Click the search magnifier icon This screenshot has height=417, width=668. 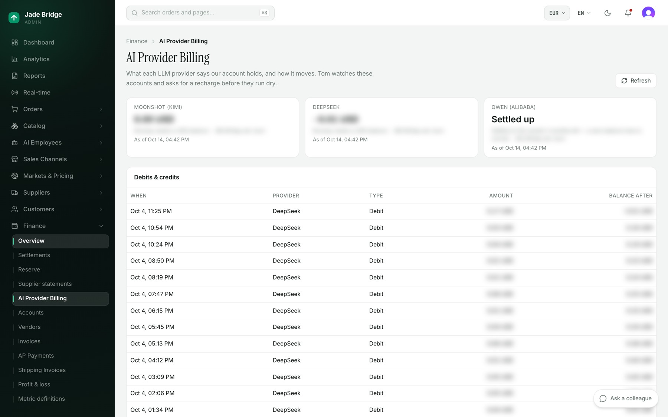(x=135, y=13)
